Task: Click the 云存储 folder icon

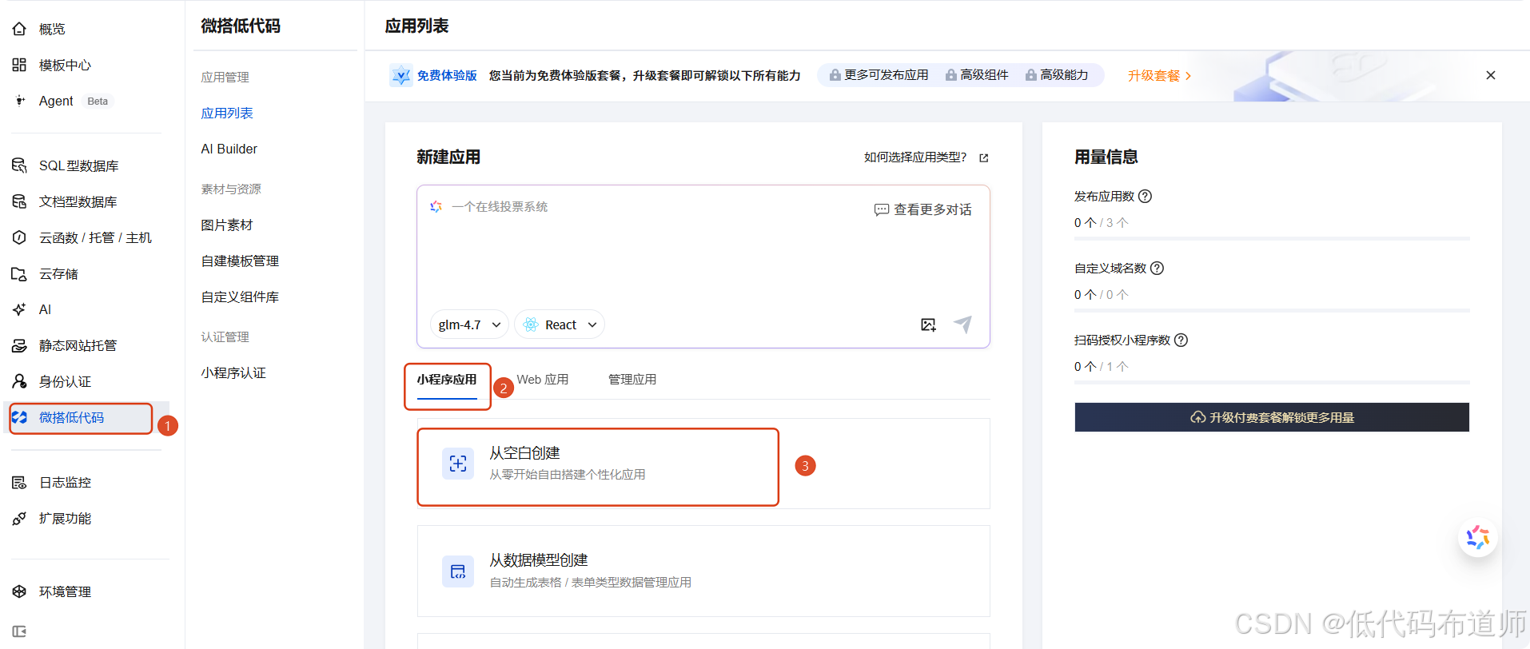Action: tap(19, 273)
